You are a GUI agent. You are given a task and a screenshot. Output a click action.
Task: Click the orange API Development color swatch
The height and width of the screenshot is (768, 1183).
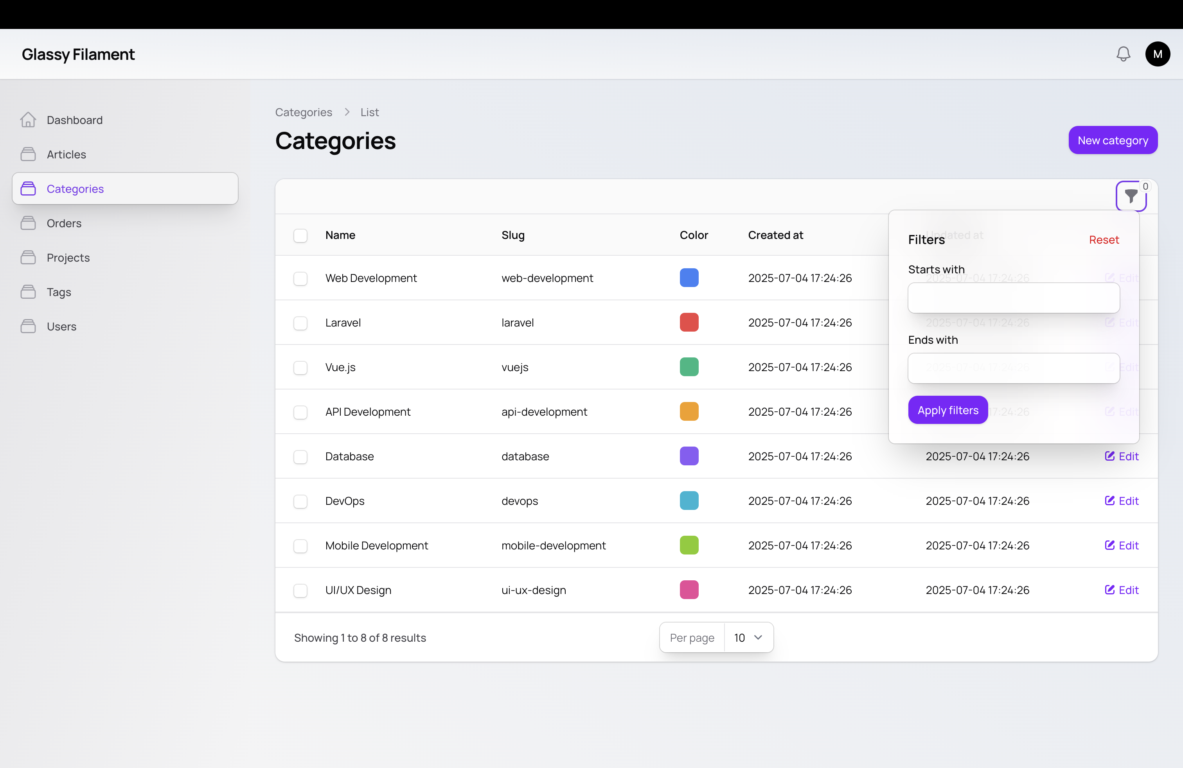(x=689, y=411)
